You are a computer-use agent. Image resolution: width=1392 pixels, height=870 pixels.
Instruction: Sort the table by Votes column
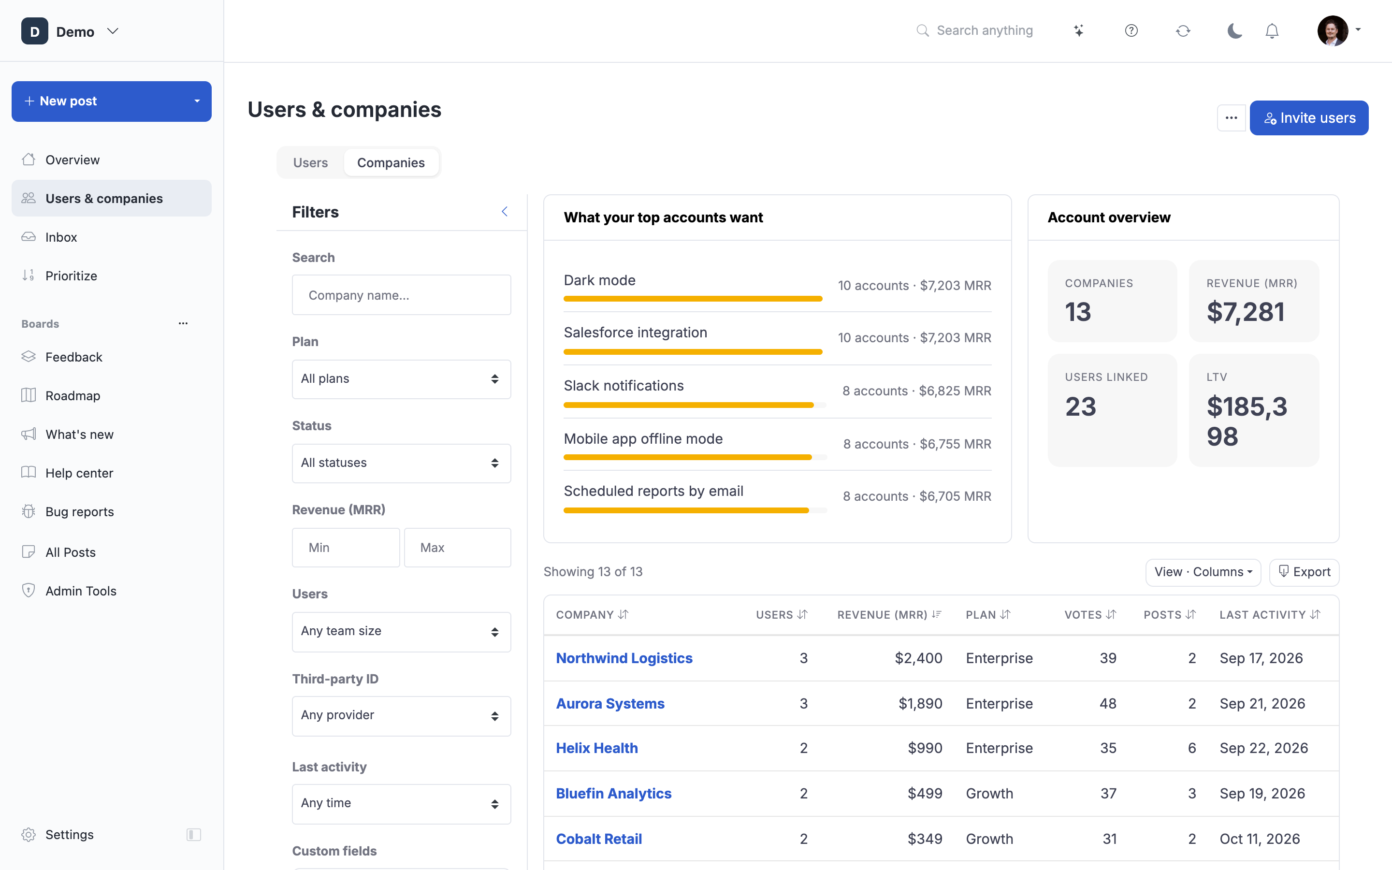(x=1090, y=614)
